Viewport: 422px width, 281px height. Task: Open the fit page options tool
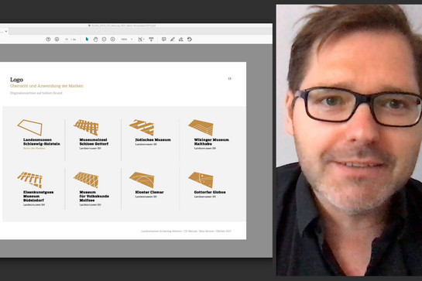(141, 39)
